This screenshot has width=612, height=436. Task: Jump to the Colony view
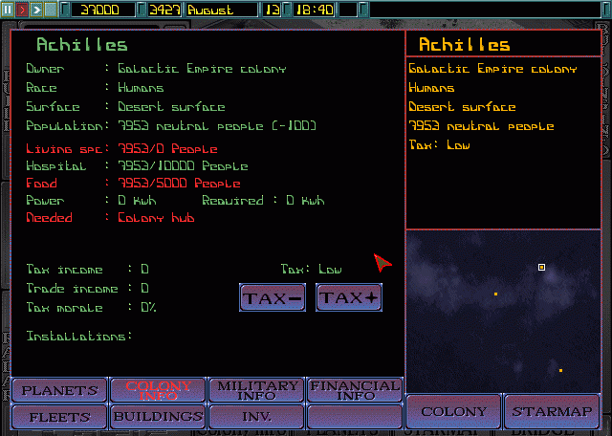(x=453, y=412)
